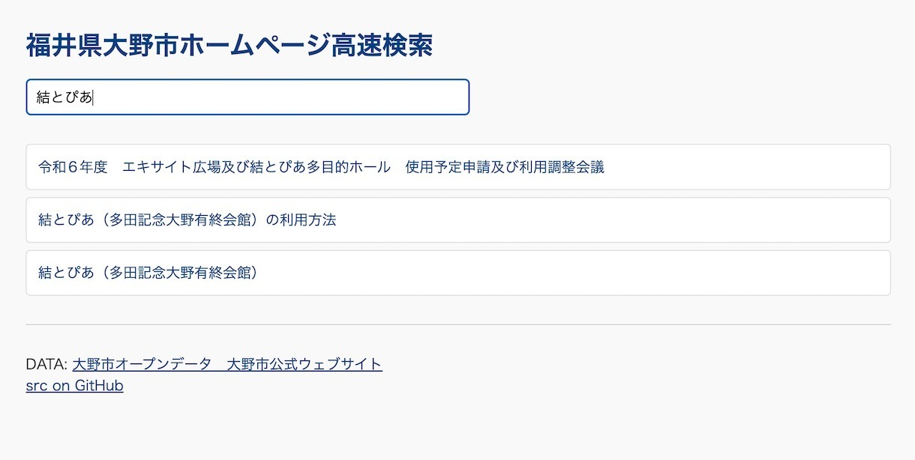Click the 結 character inside the search box
915x460 pixels.
(x=43, y=97)
